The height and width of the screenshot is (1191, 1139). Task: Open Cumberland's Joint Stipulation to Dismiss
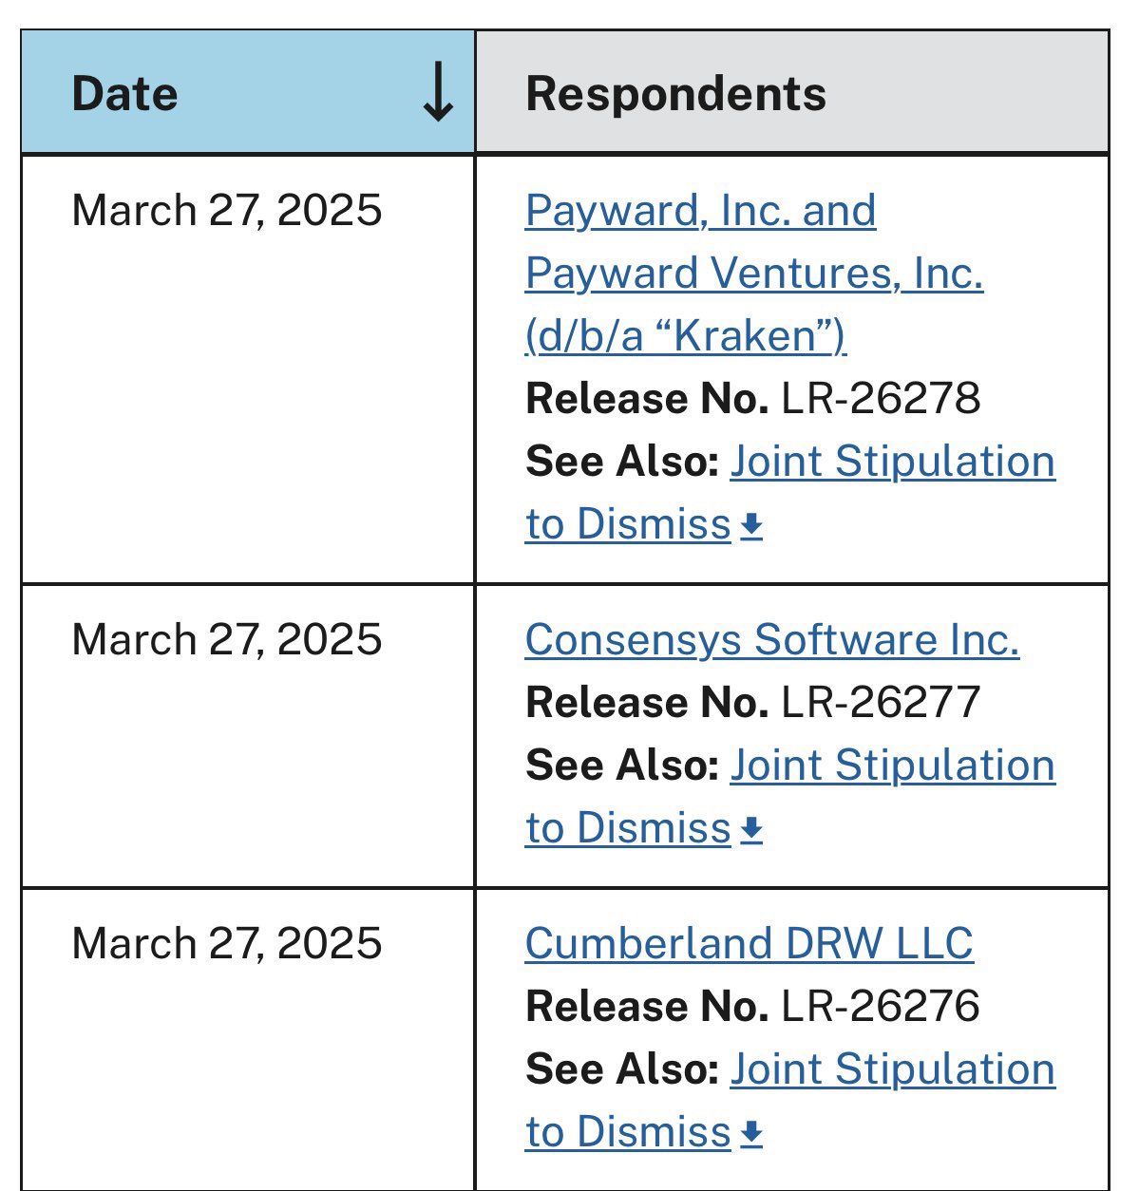click(x=891, y=1070)
